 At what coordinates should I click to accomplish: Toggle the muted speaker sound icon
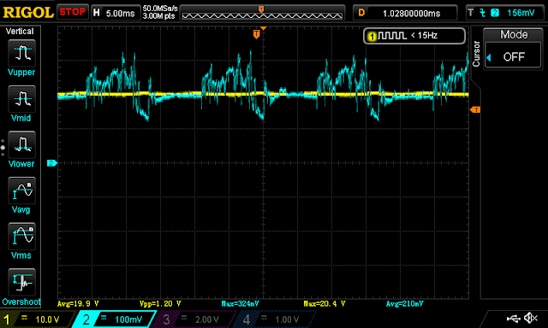(531, 318)
